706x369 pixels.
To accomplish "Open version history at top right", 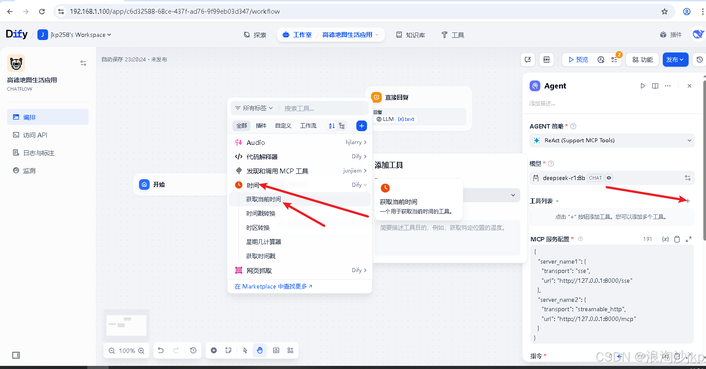I will pos(699,60).
